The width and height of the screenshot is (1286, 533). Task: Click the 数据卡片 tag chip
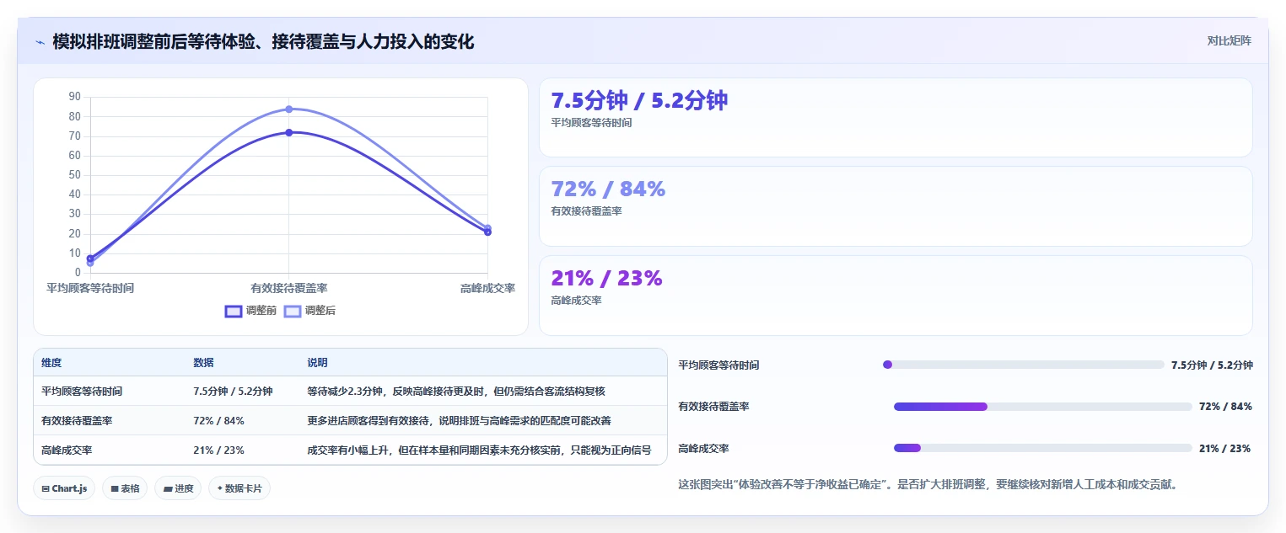(x=239, y=488)
